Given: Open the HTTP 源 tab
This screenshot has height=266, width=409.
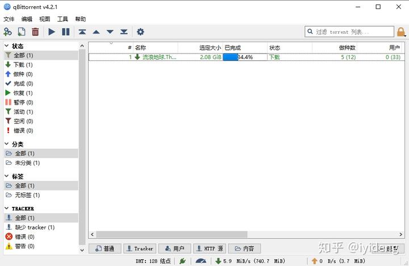Looking at the screenshot, I should 209,248.
